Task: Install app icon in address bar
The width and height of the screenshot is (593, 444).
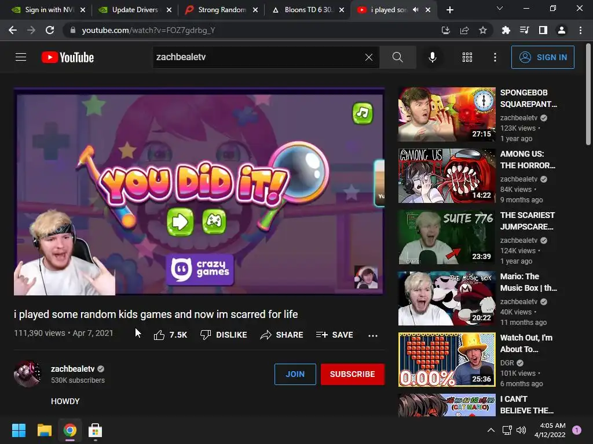Action: click(446, 30)
